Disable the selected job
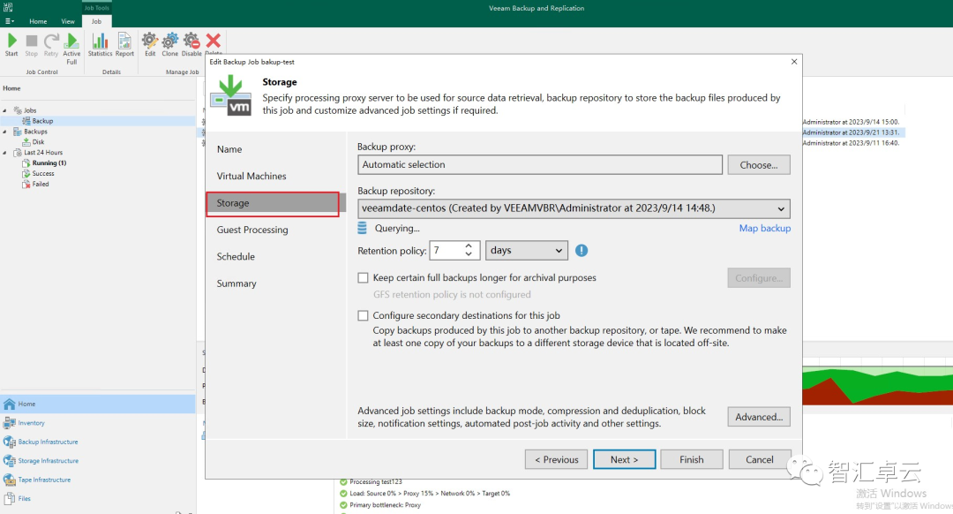This screenshot has height=514, width=953. point(191,45)
